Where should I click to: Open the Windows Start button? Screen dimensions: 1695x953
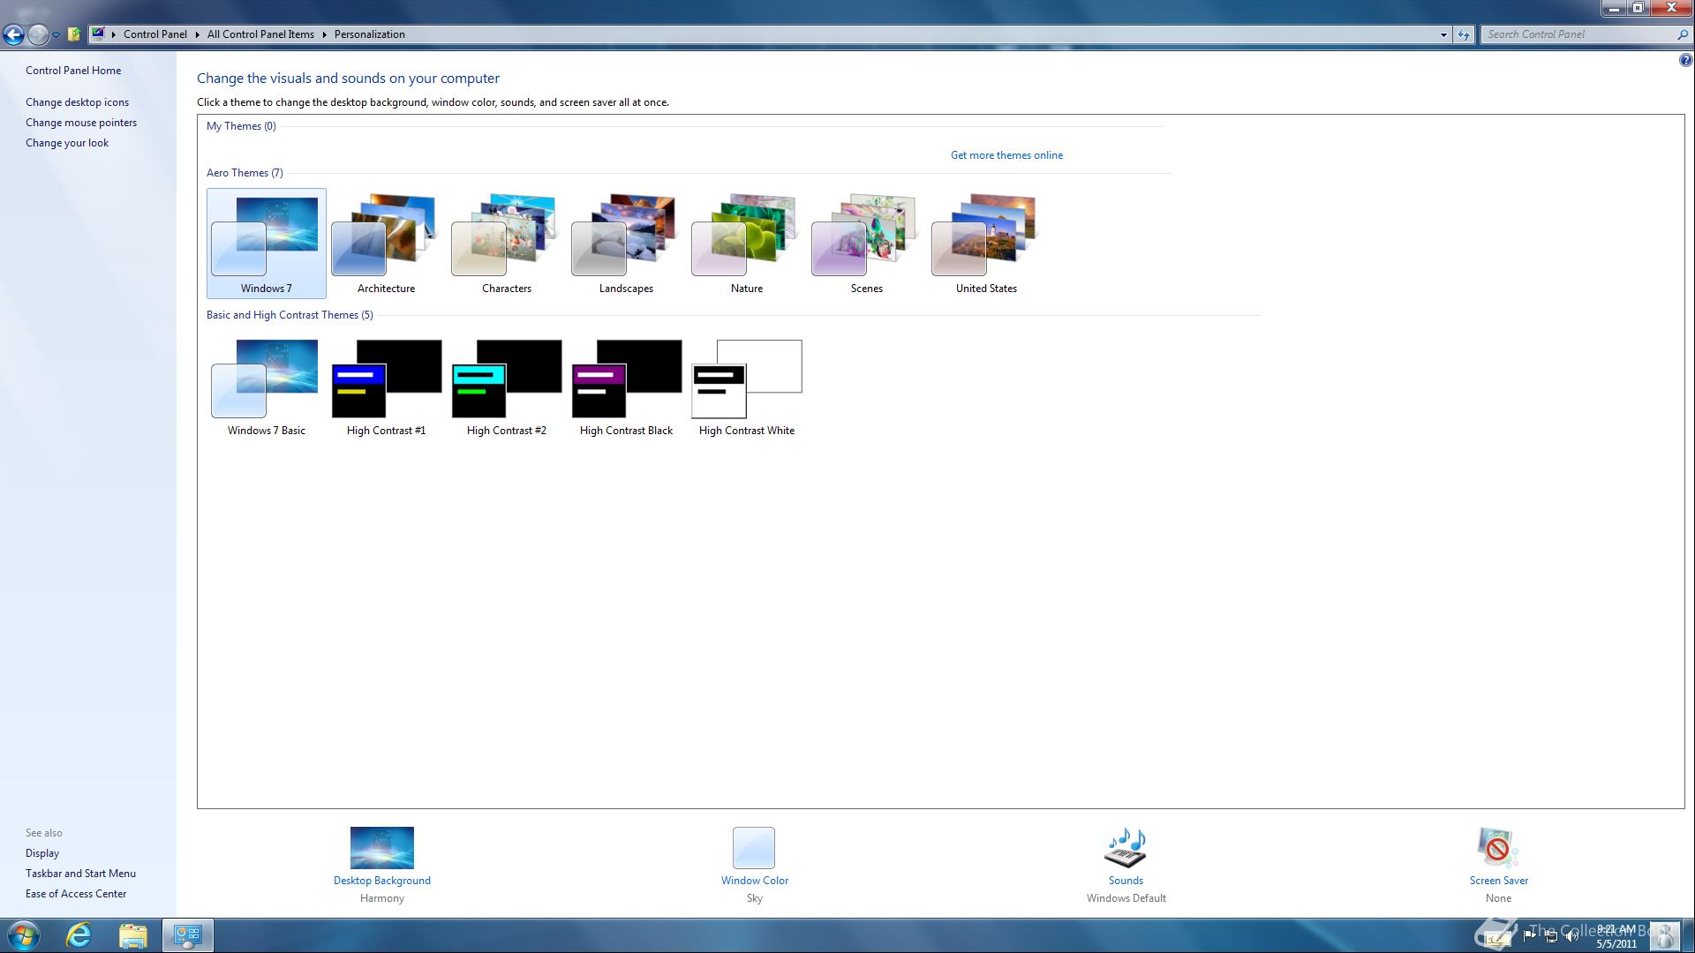coord(24,935)
